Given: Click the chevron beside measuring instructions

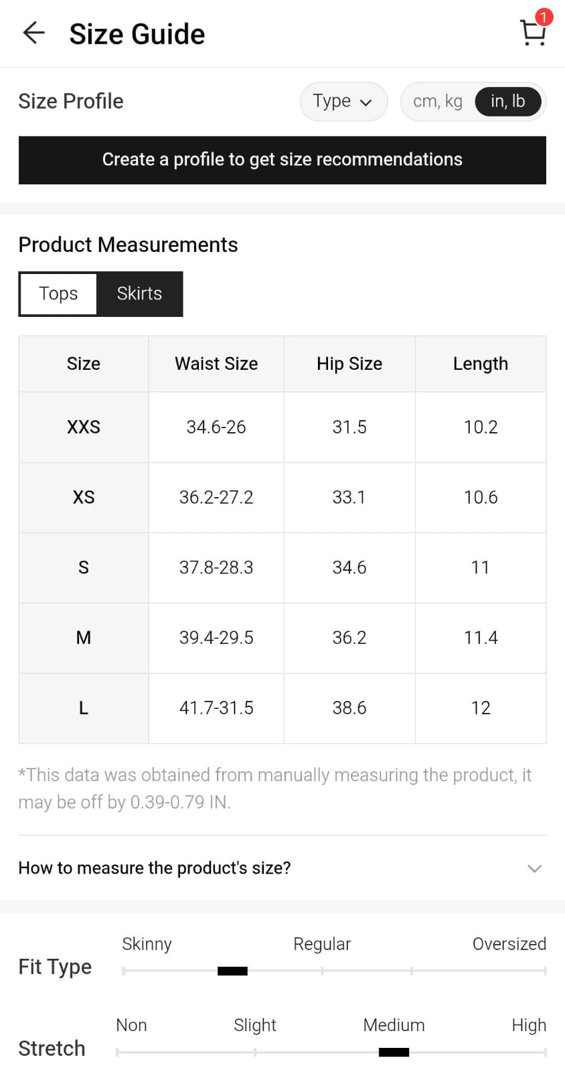Looking at the screenshot, I should [534, 868].
